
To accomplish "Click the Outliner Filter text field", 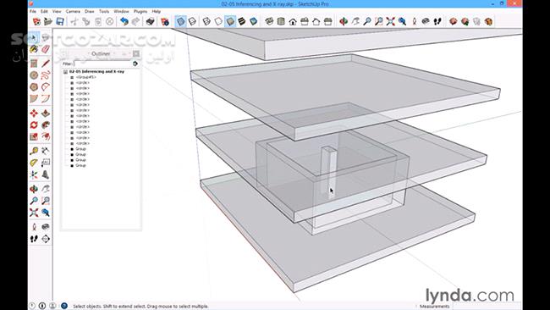I will click(102, 64).
